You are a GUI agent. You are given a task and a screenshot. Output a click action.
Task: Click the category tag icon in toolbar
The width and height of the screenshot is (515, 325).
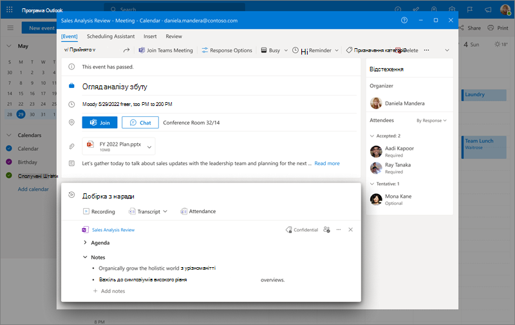point(349,50)
